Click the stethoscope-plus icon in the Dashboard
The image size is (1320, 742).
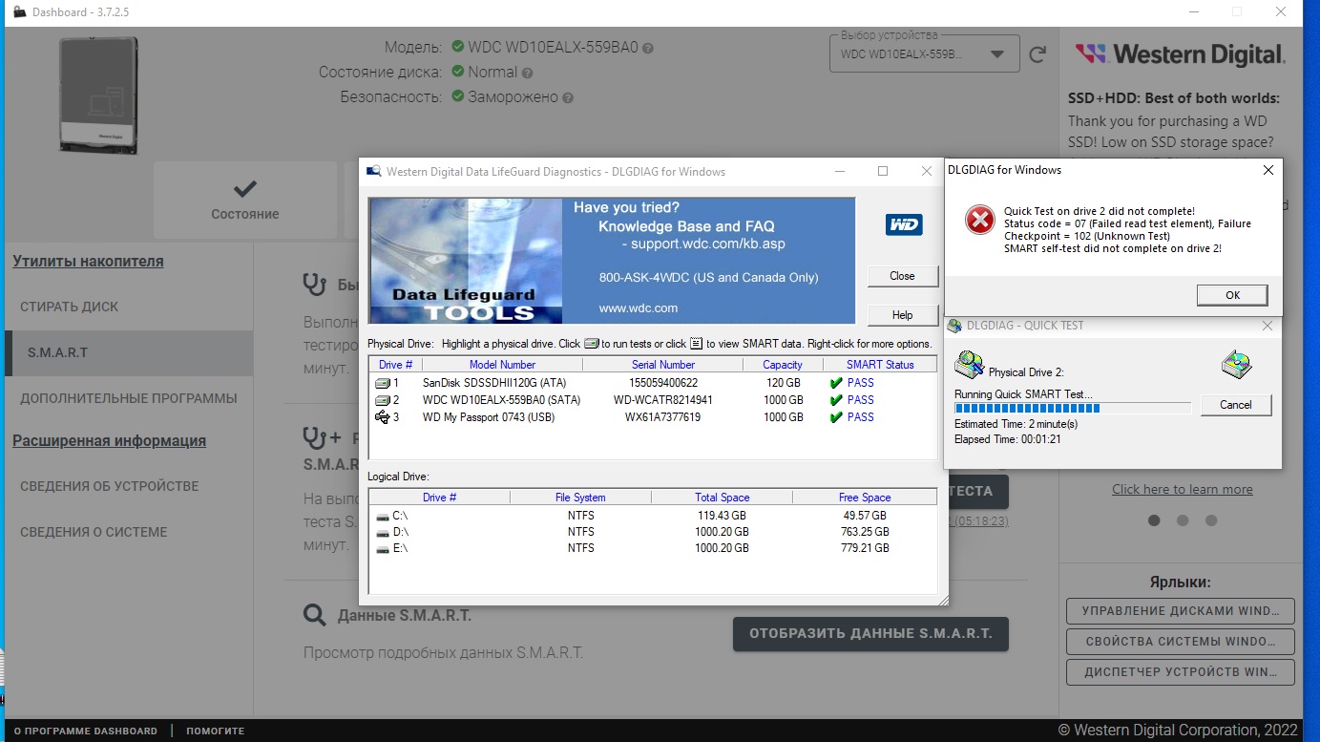coord(320,438)
